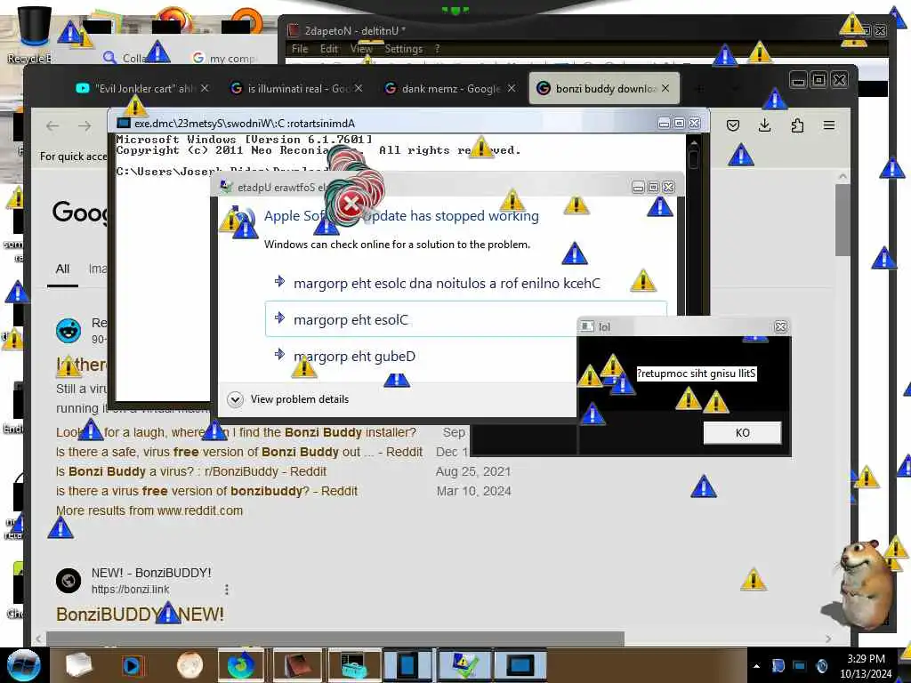The height and width of the screenshot is (683, 911).
Task: Open Settings menu in Notepad2 window
Action: [x=404, y=49]
